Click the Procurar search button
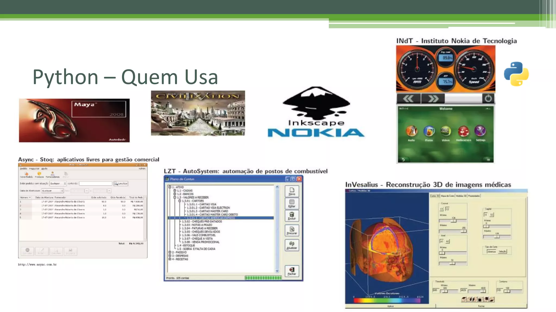 click(x=292, y=230)
